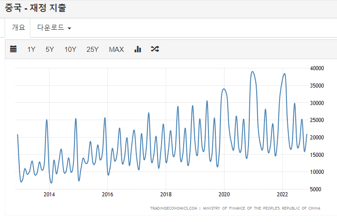Click the shuffle compare icon
Viewport: 337px width, 222px height.
pos(155,49)
